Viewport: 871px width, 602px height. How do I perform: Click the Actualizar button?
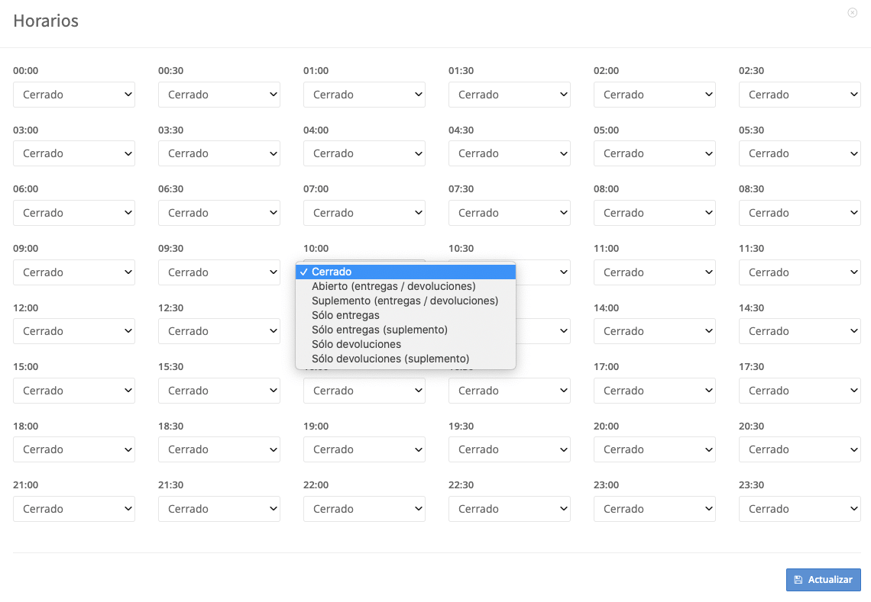click(x=823, y=579)
